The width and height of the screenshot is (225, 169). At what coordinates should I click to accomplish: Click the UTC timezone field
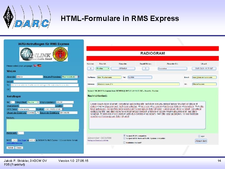pyautogui.click(x=37, y=113)
